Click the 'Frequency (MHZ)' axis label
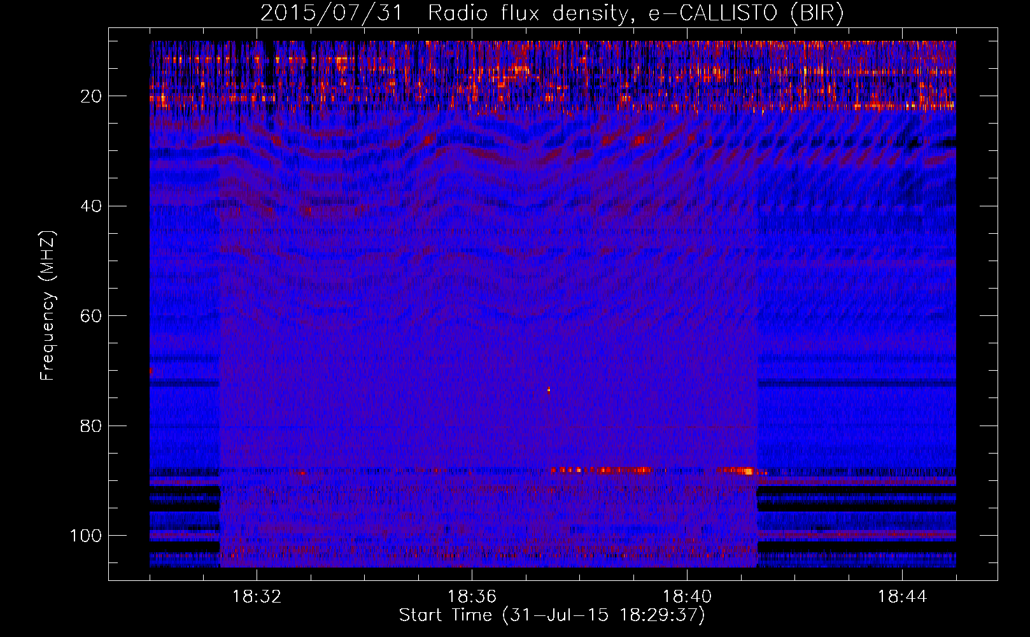The height and width of the screenshot is (637, 1030). coord(48,306)
